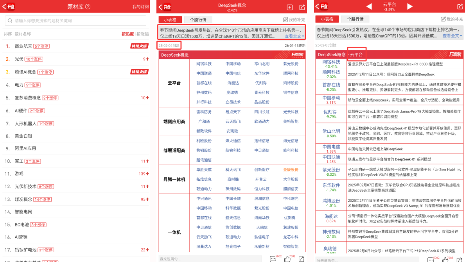Expand 查看全文 in the 云平台 page description
This screenshot has width=465, height=262.
coord(452,36)
